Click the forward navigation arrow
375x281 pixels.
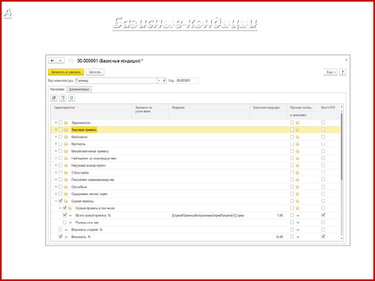60,61
